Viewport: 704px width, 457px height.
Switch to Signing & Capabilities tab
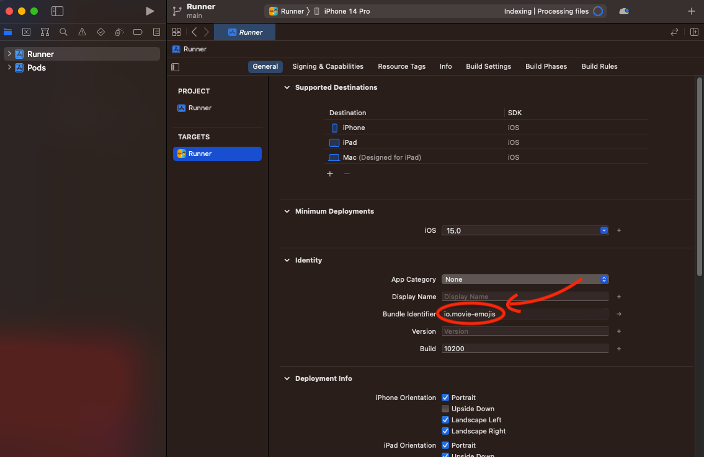point(327,66)
